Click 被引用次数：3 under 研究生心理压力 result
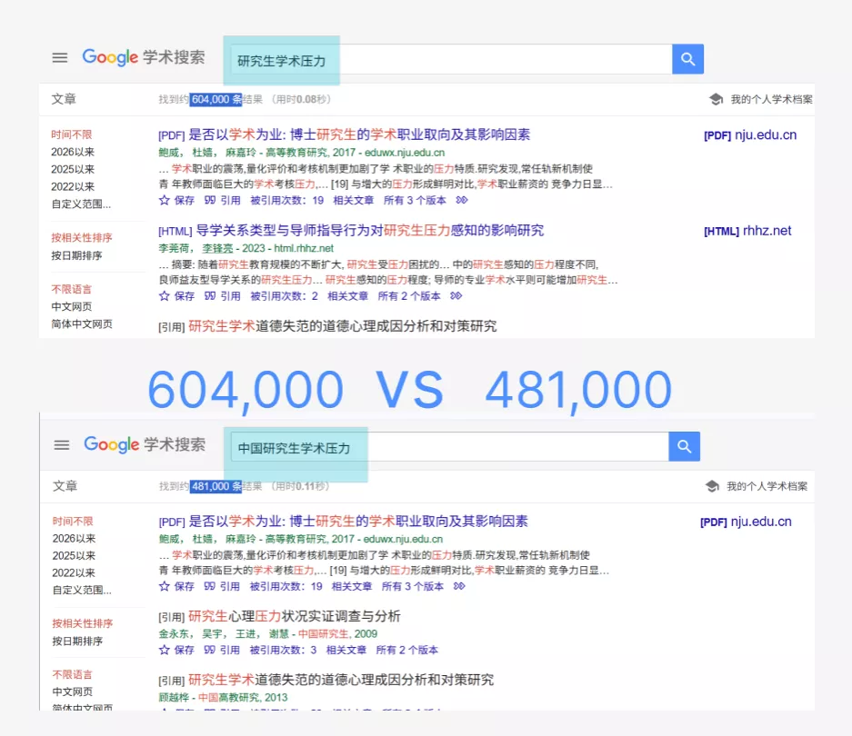The image size is (852, 736). point(283,651)
